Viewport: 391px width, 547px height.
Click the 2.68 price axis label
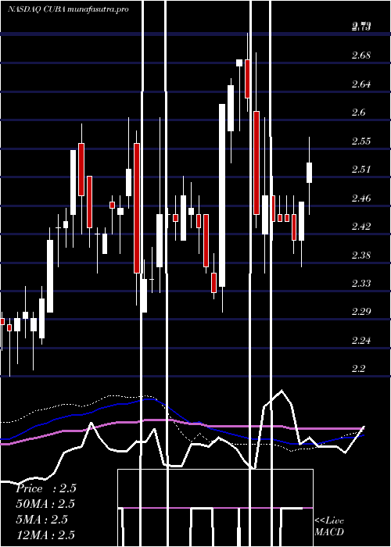pos(361,55)
